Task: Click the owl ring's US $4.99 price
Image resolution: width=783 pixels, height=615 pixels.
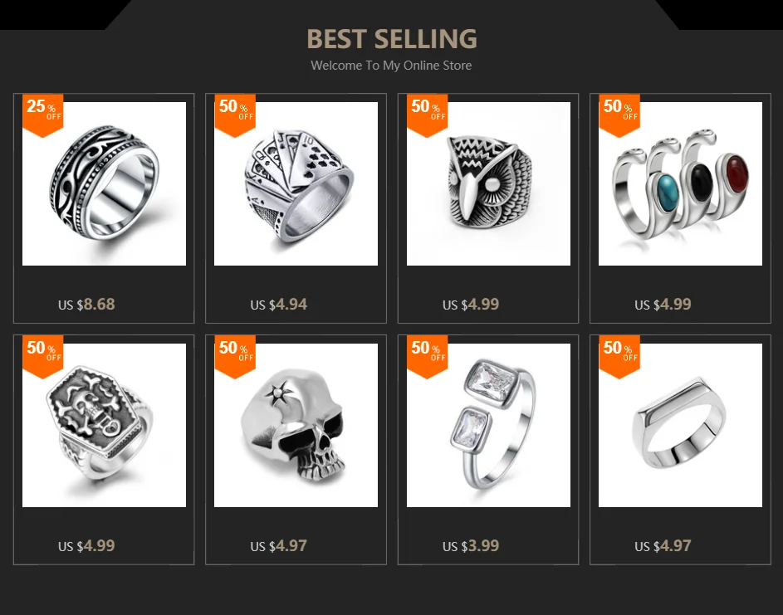Action: point(471,304)
